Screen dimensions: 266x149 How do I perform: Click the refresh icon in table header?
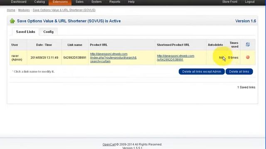(x=248, y=44)
